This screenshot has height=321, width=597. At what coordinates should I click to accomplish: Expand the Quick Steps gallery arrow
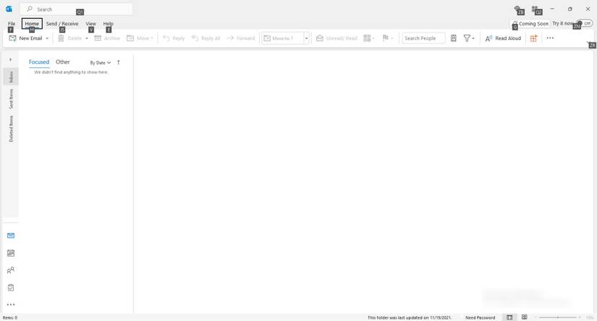pos(306,38)
